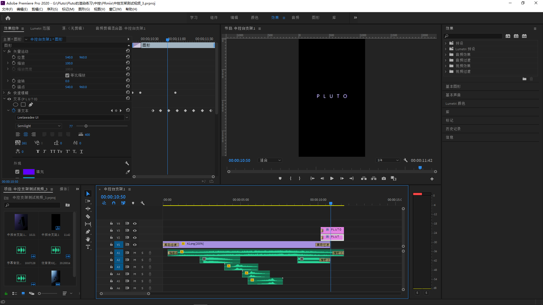Click the purple 填充 fill color swatch

pyautogui.click(x=29, y=171)
